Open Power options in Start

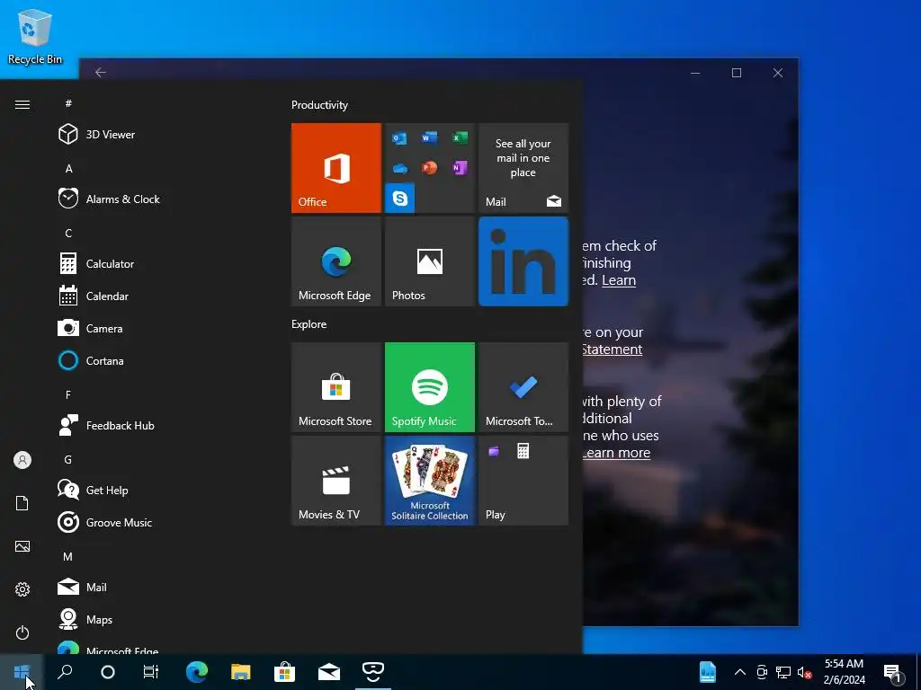(x=22, y=632)
